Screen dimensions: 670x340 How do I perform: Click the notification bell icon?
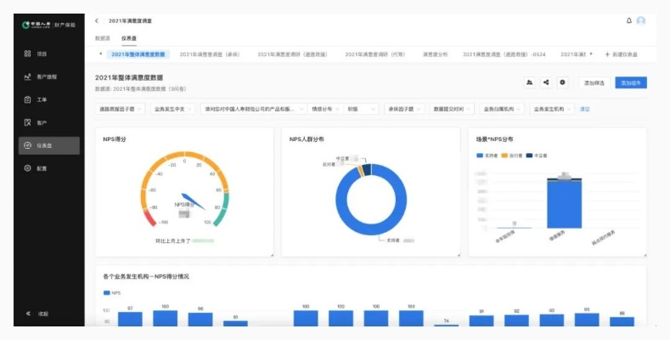(x=628, y=20)
